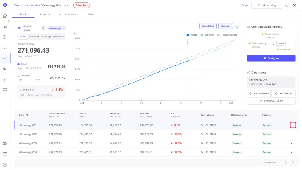The height and width of the screenshot is (170, 302).
Task: Click the 342,922.44 predicted total cell
Action: pos(55,143)
